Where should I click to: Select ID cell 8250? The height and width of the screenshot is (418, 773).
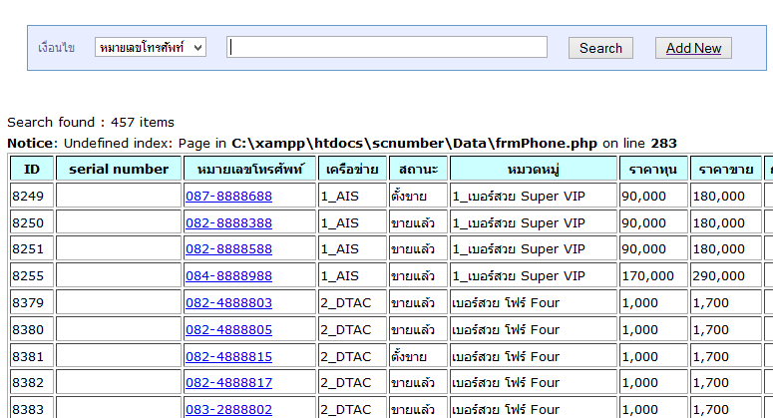[x=32, y=222]
